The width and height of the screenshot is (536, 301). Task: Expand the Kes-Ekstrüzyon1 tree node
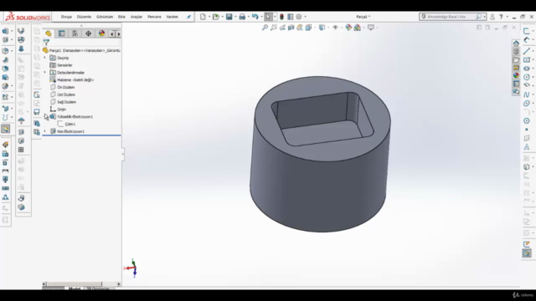pos(44,131)
